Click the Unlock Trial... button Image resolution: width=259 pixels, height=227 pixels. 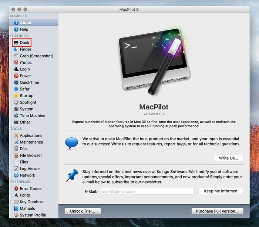(x=83, y=211)
